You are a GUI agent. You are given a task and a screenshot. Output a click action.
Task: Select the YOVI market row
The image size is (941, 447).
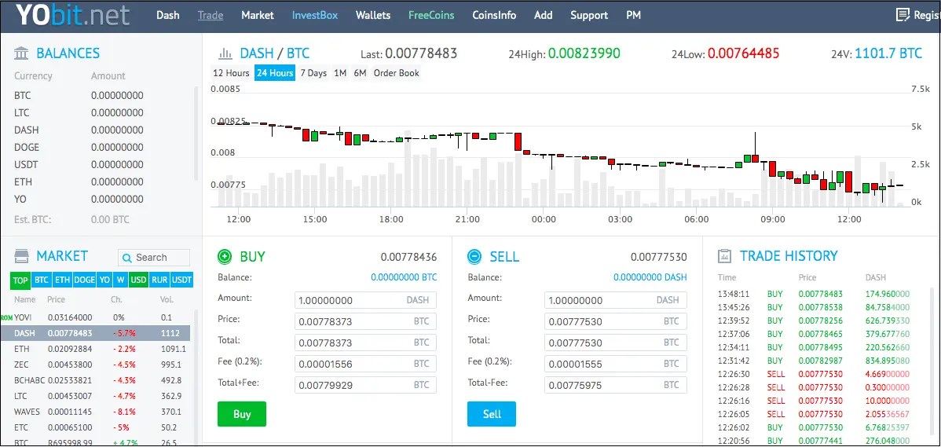click(x=101, y=317)
